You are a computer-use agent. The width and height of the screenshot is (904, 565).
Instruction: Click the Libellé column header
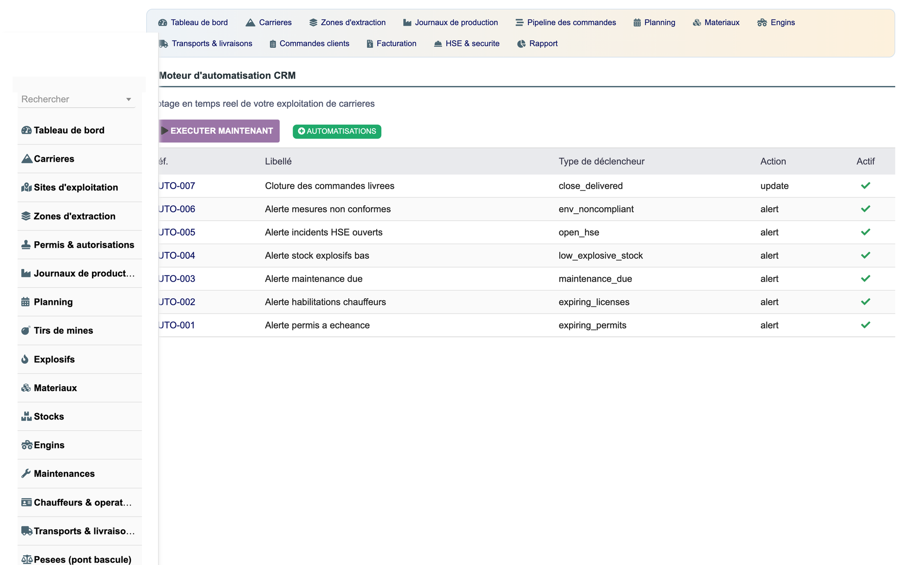278,161
